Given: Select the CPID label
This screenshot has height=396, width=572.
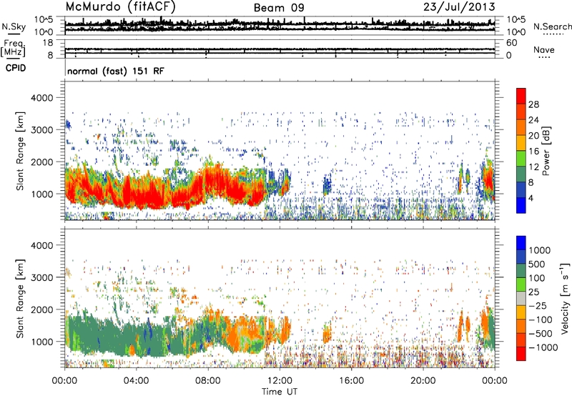Looking at the screenshot, I should [x=16, y=68].
